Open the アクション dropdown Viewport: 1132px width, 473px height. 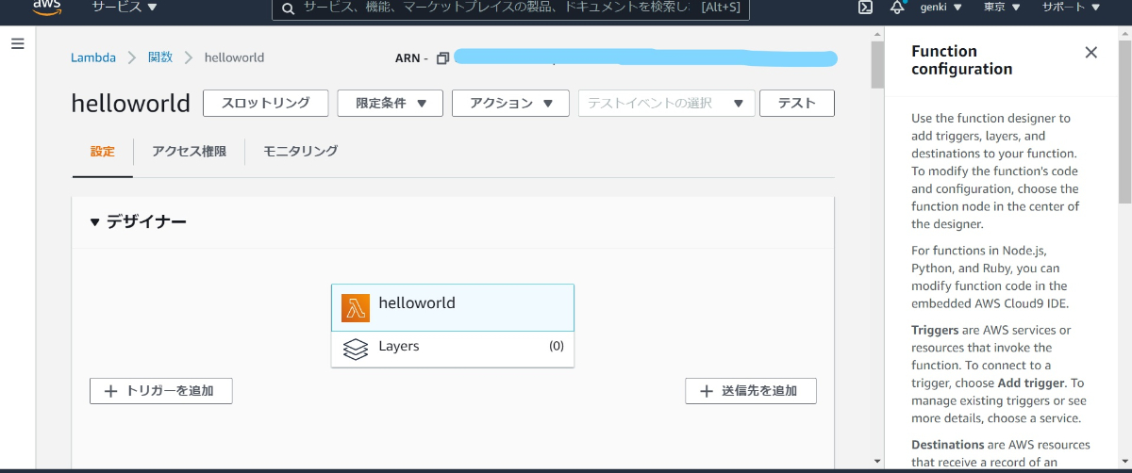click(x=510, y=104)
